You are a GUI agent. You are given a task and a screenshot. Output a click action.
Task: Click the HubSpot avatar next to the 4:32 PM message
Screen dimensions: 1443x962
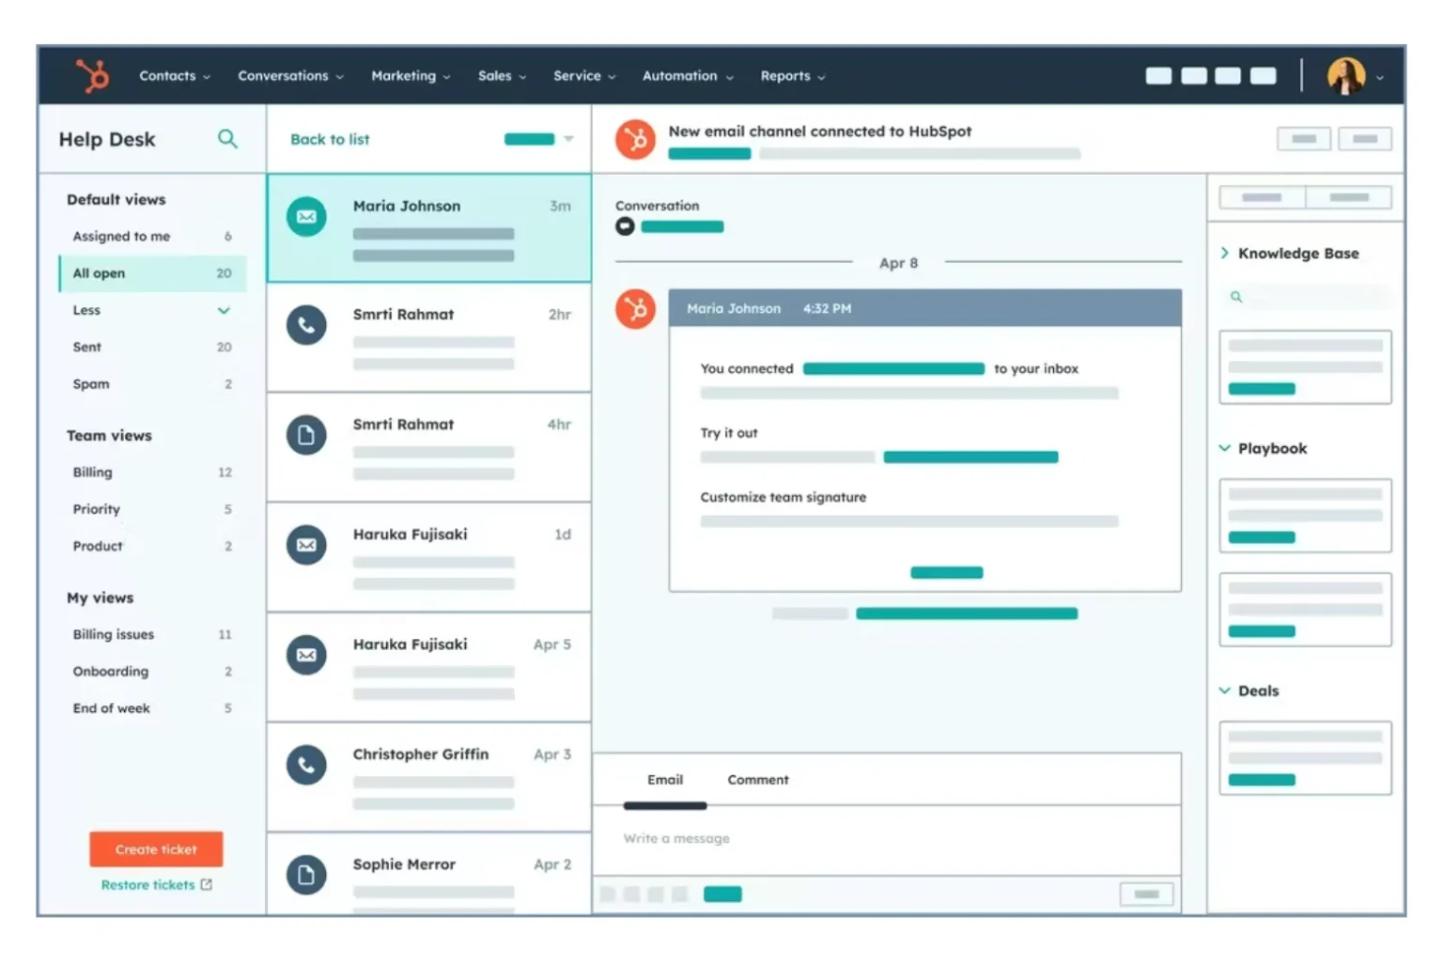pos(636,309)
